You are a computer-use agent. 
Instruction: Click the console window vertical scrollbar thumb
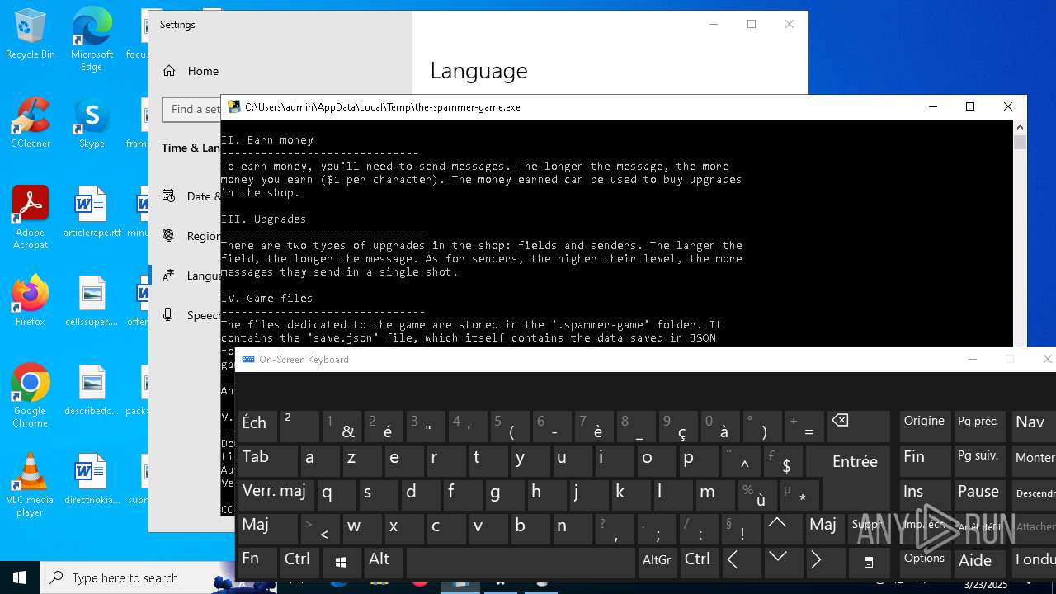[x=1020, y=142]
